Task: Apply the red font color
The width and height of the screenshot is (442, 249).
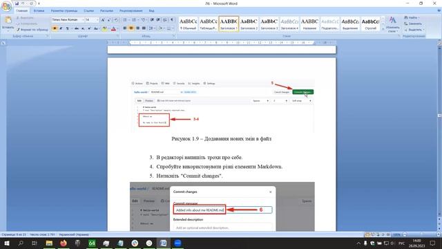Action: coord(113,28)
